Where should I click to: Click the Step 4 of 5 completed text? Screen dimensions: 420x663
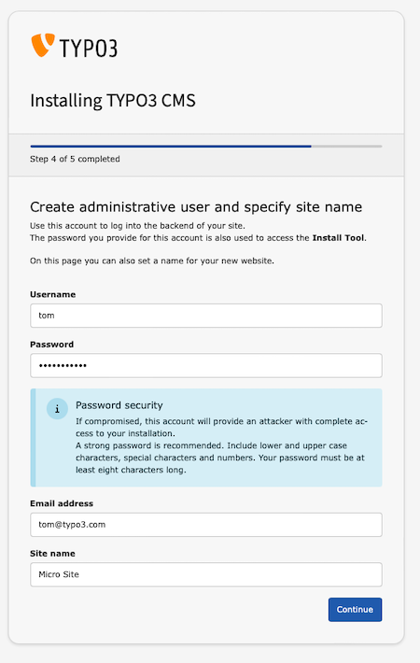click(x=75, y=159)
